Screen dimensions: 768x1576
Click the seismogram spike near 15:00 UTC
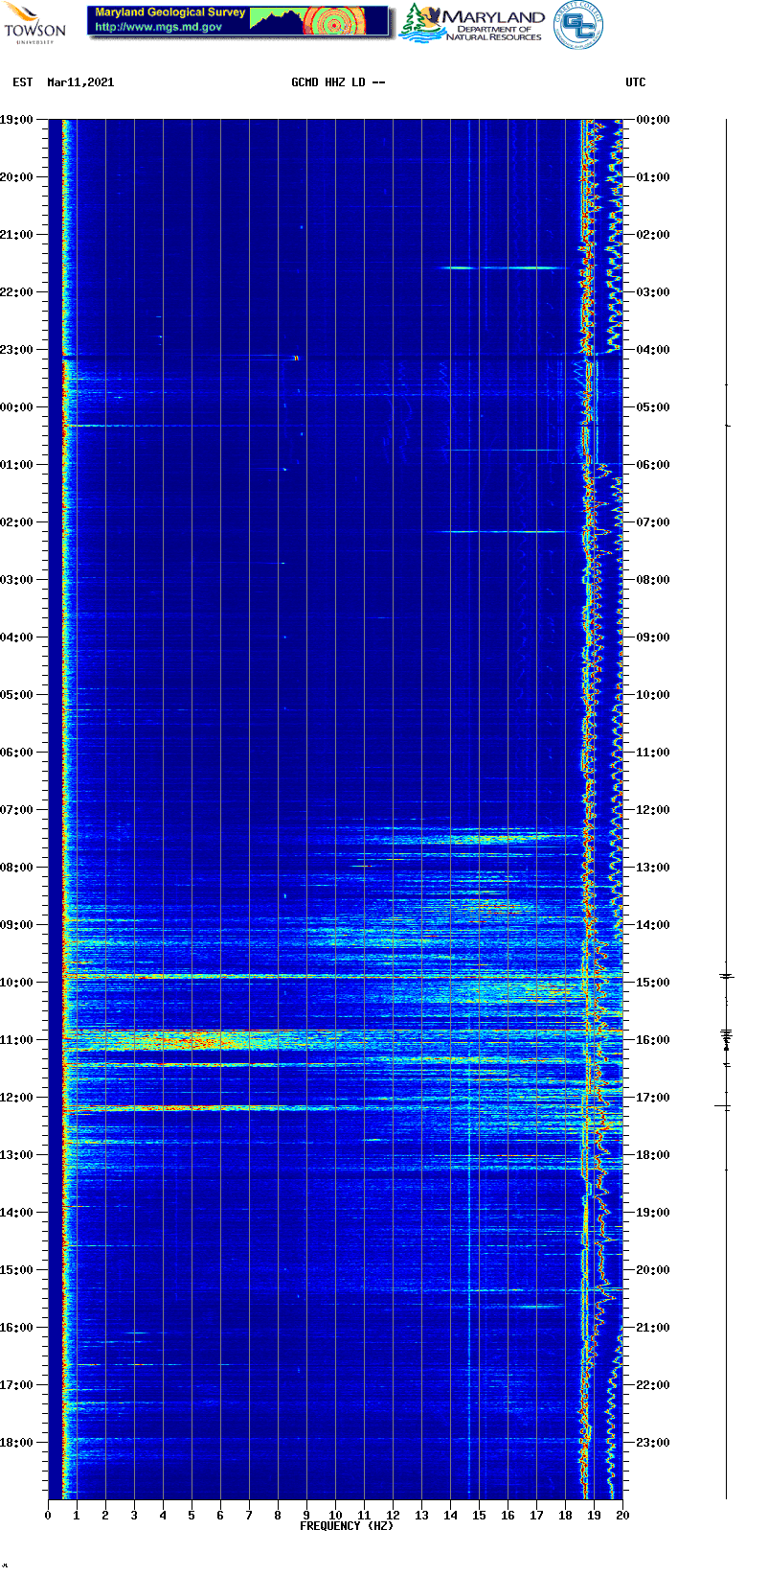726,976
